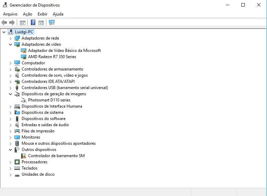Open the Exibir menu
Screen dimensions: 267x196
43,14
